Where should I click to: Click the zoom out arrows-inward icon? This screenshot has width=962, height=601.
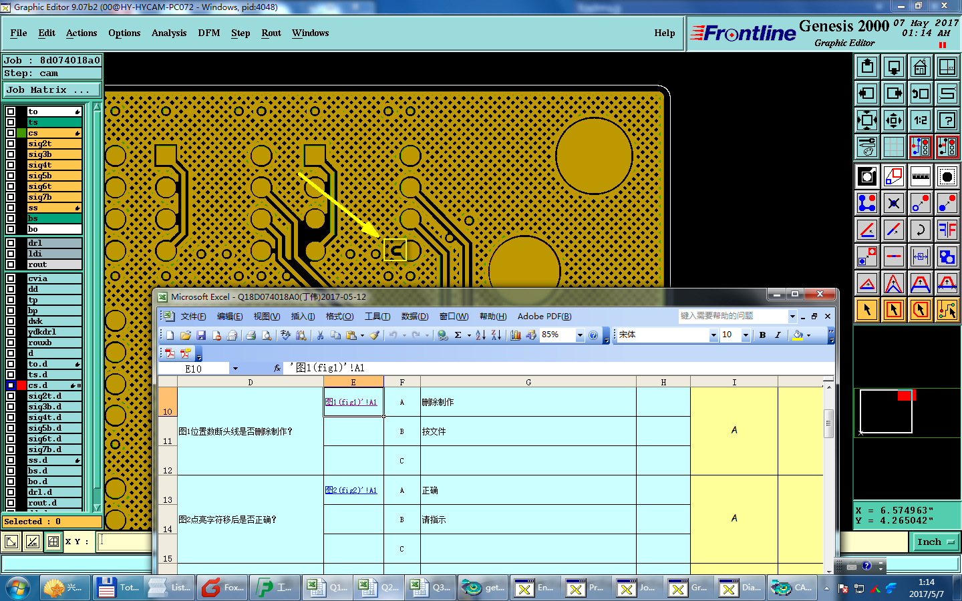[x=894, y=120]
